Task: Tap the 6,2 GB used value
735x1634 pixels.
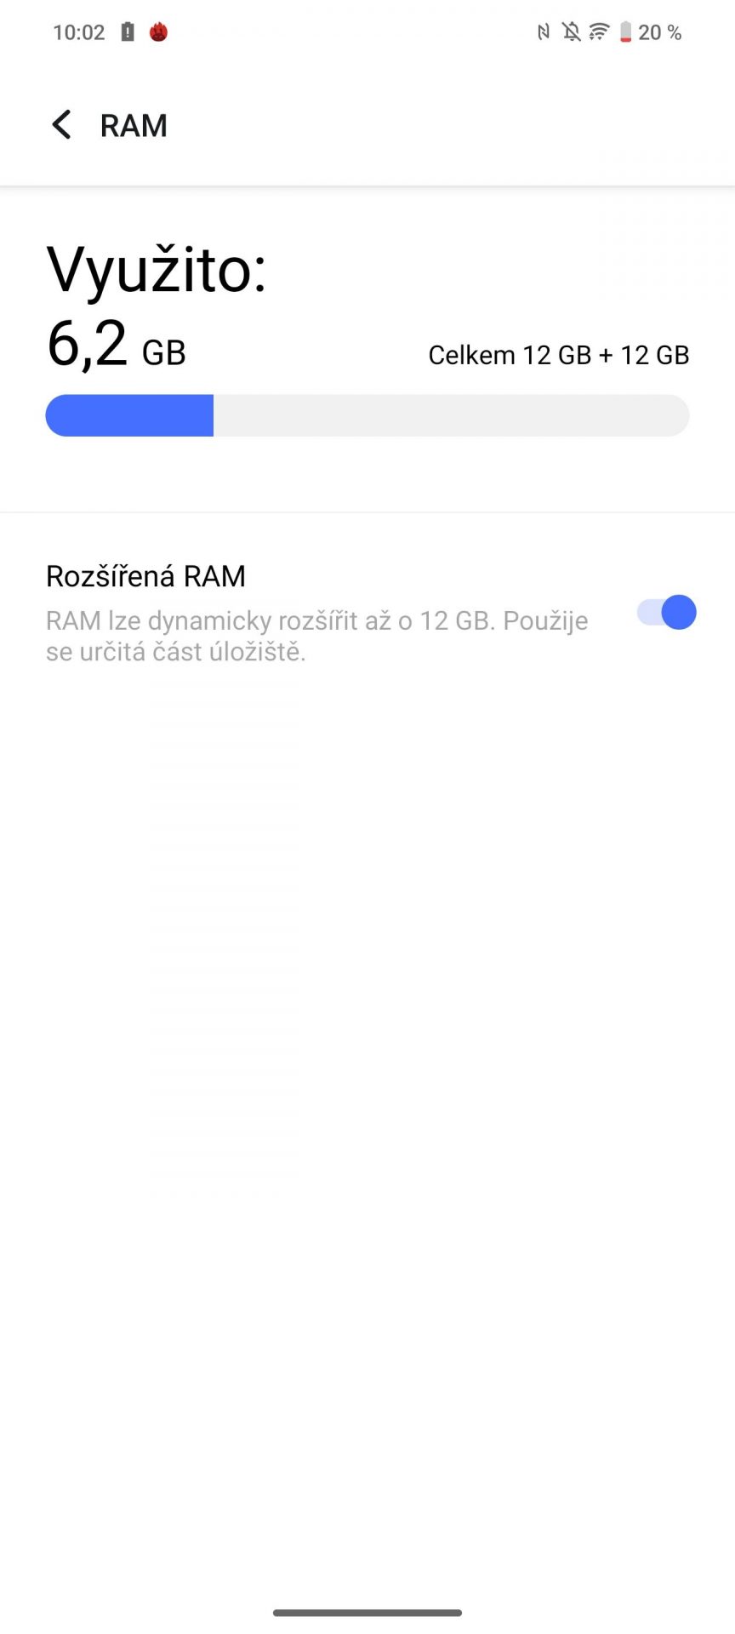Action: [x=116, y=345]
